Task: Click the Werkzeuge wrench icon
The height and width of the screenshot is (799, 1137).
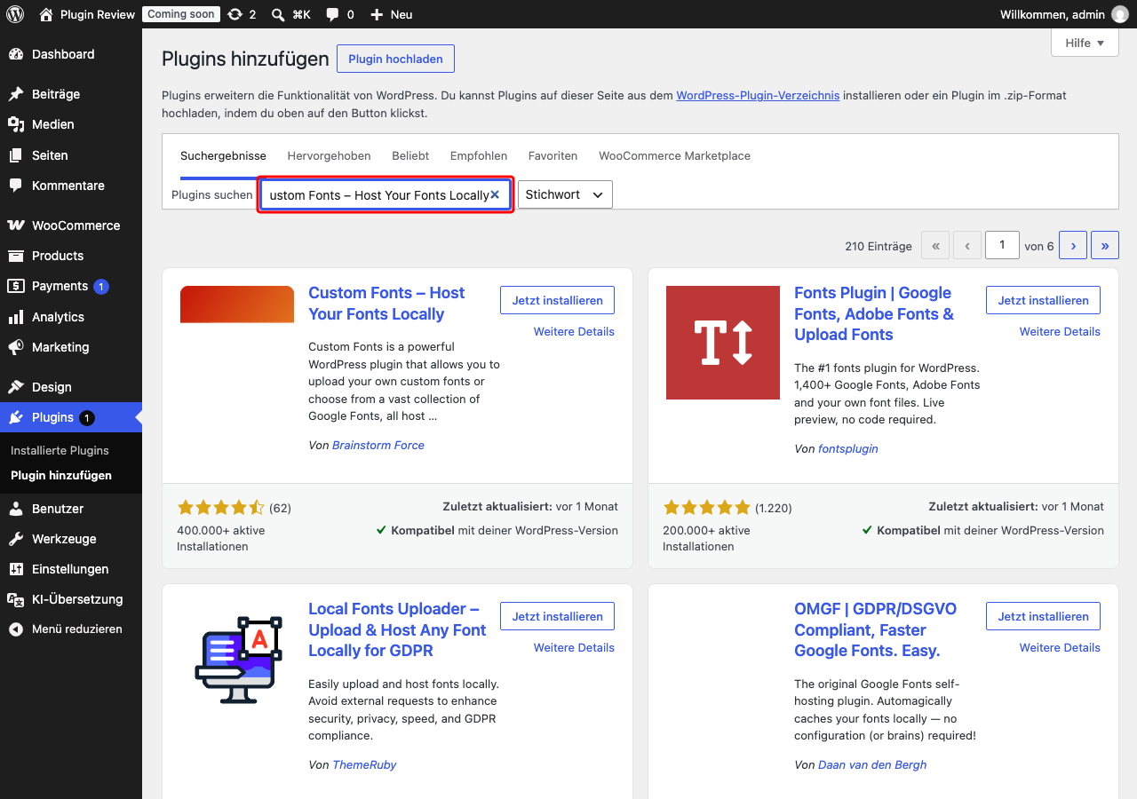Action: pyautogui.click(x=16, y=539)
